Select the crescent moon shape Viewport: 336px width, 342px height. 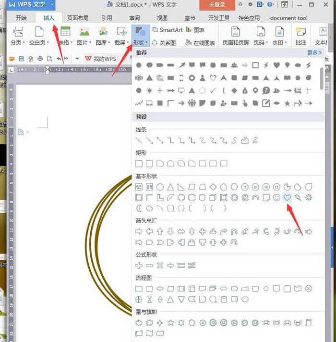139,208
